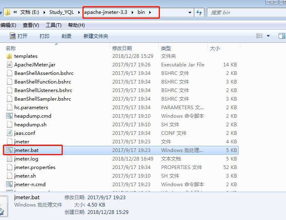This screenshot has height=220, width=286.
Task: Open the 帮助(H) menu
Action: (x=76, y=25)
